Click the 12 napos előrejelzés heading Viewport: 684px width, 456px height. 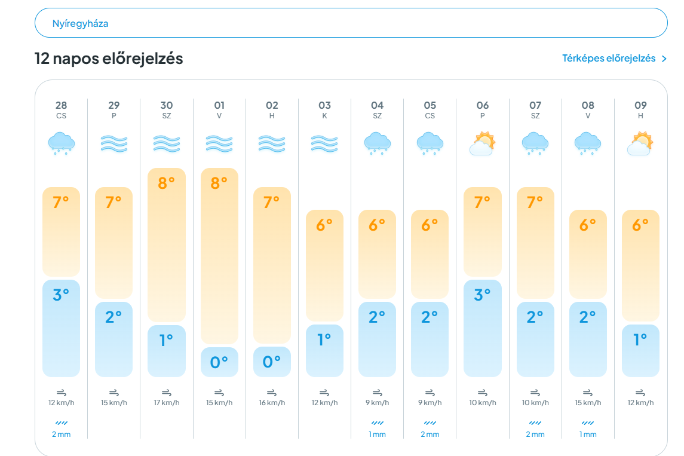109,59
